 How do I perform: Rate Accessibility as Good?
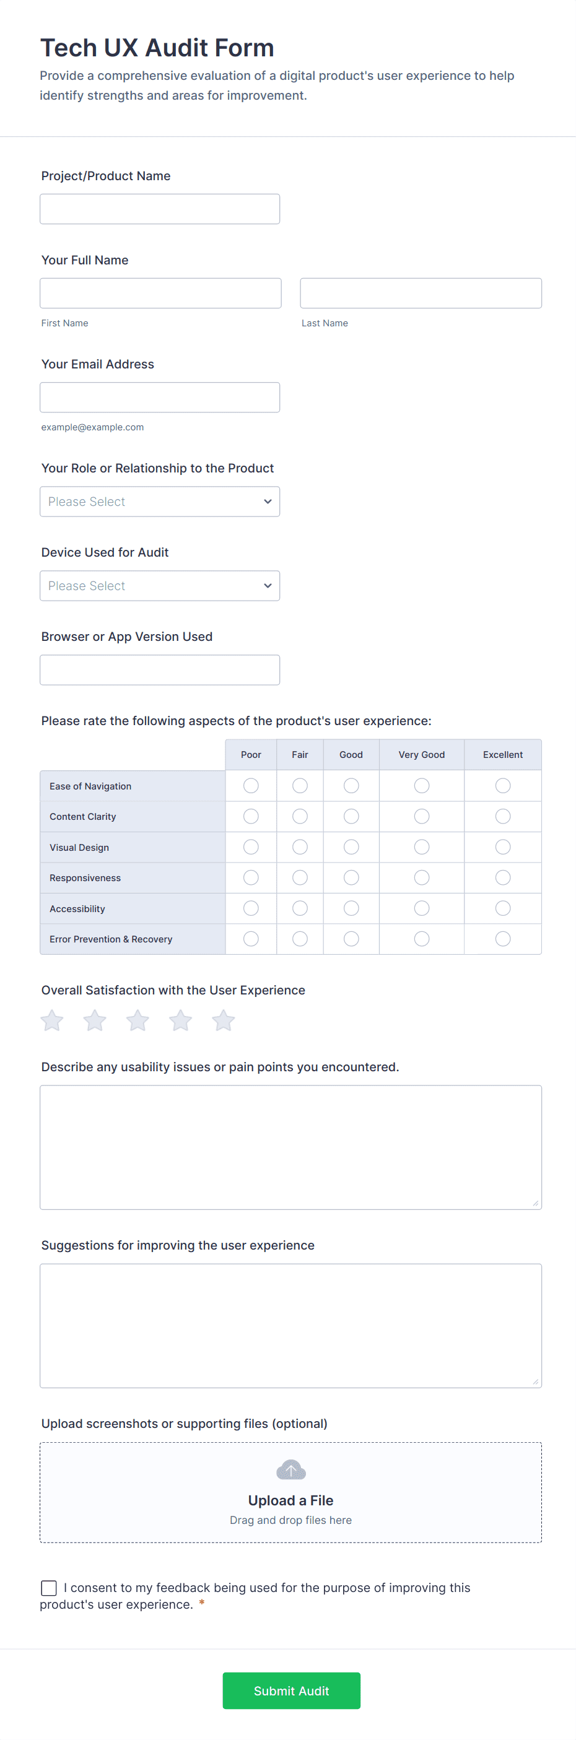click(351, 908)
